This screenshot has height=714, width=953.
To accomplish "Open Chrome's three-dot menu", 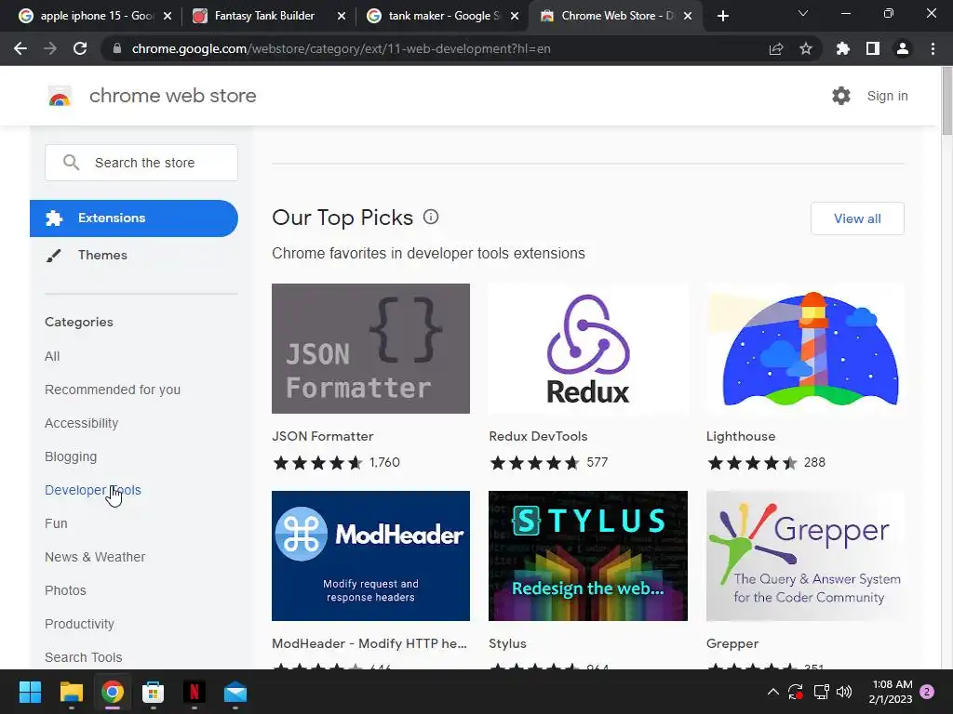I will tap(933, 48).
